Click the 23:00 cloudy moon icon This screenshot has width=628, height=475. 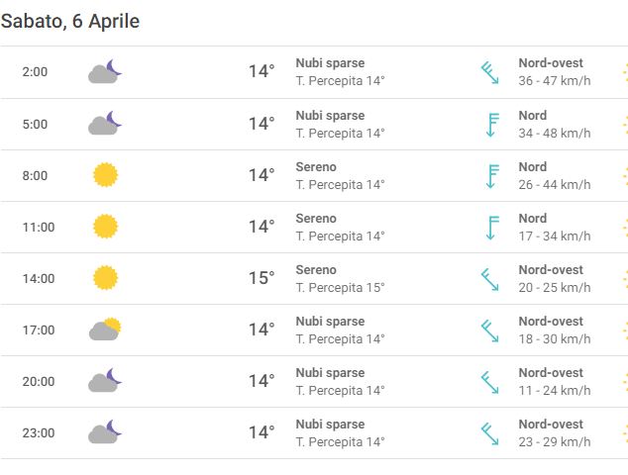pos(105,432)
